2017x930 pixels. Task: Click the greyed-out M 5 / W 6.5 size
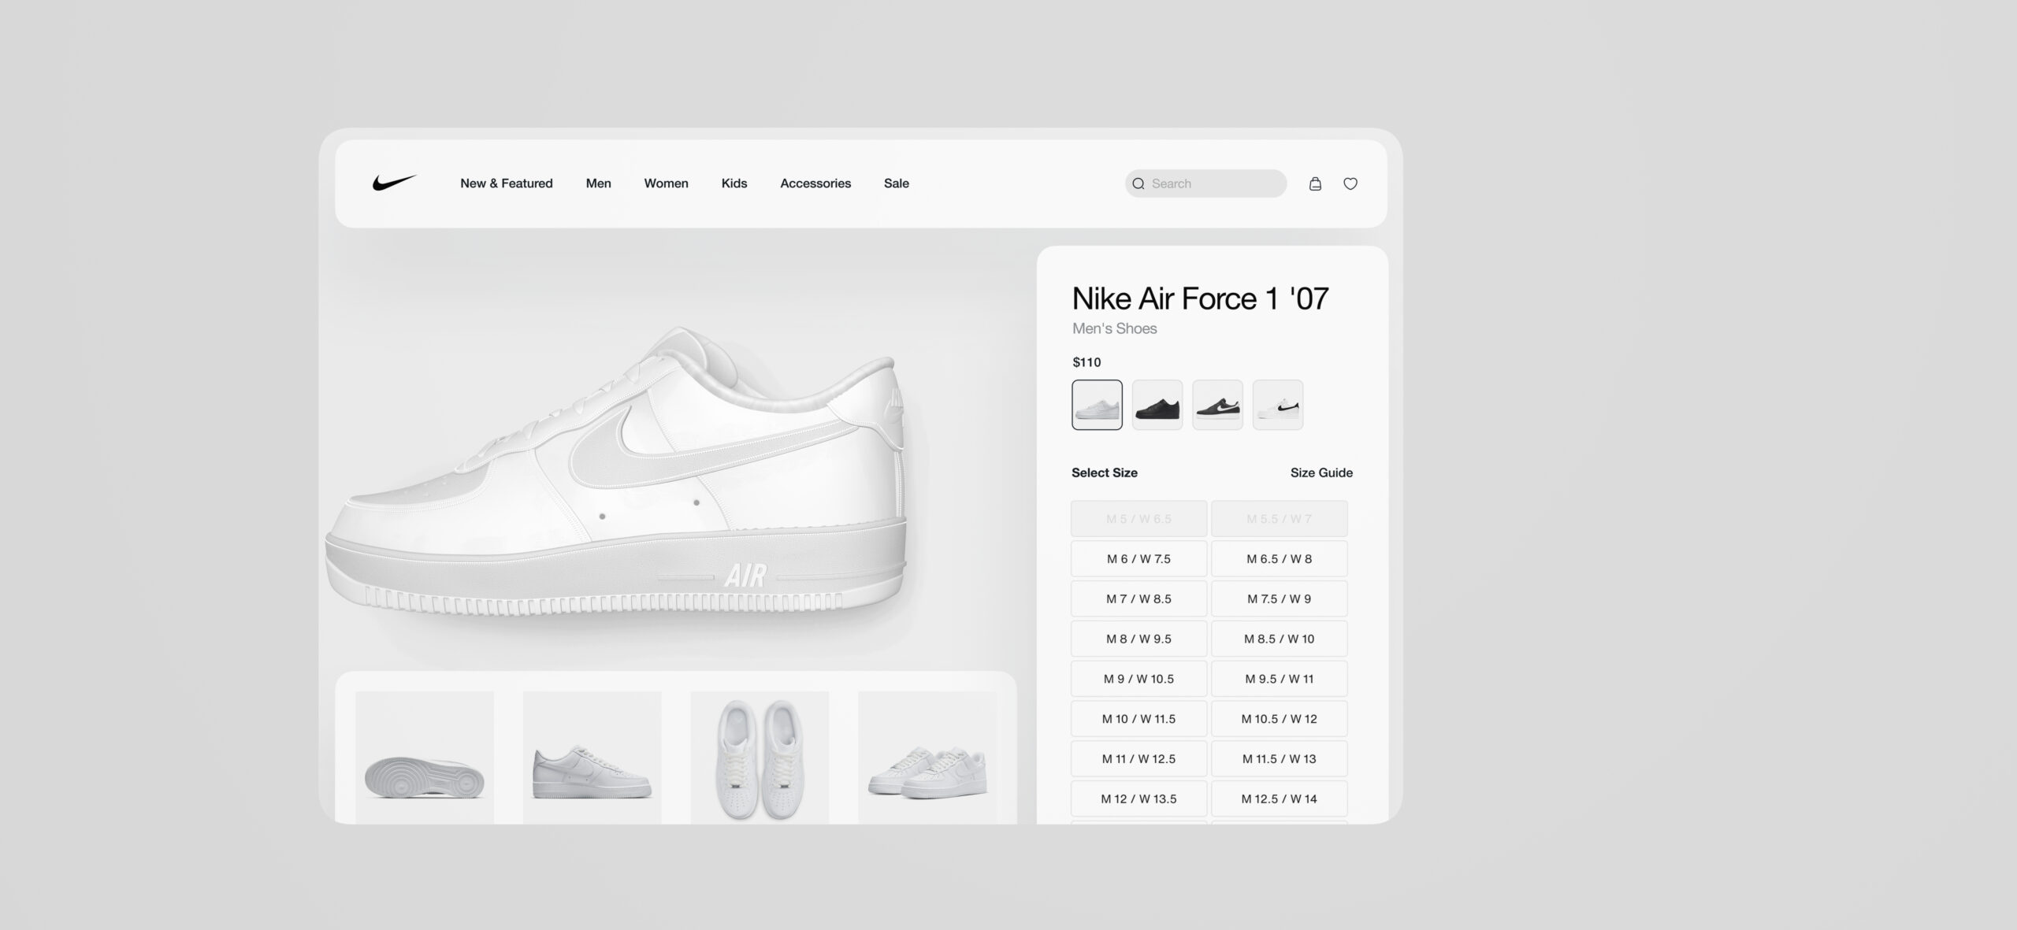pyautogui.click(x=1139, y=519)
